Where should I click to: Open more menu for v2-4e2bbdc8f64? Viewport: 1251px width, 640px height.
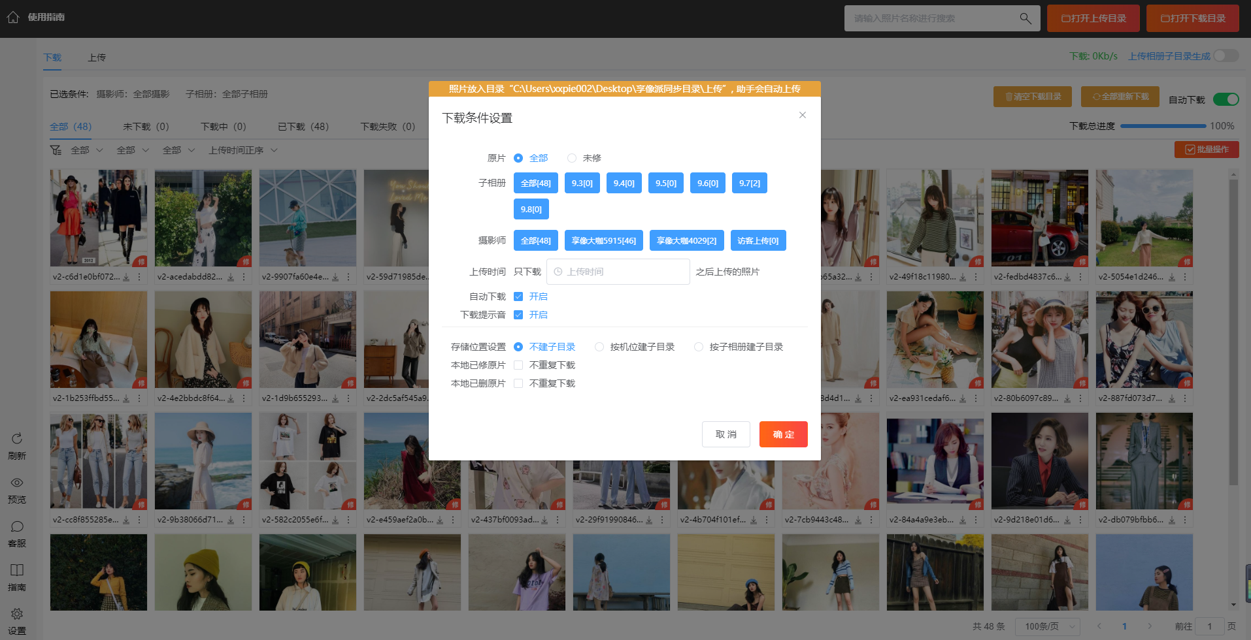244,398
